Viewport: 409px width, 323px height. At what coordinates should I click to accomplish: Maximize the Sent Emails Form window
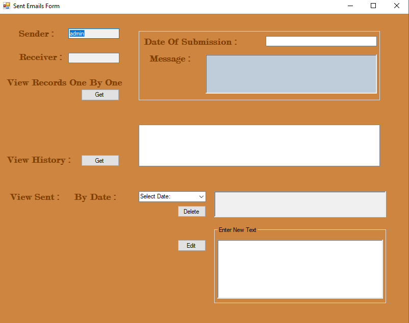373,6
